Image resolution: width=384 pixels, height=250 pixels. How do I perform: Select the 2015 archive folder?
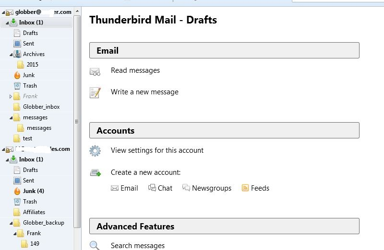[x=32, y=65]
